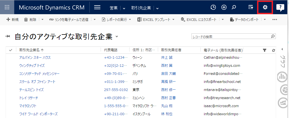This screenshot has height=118, width=289.
Task: Open more commands ellipsis
Action: coord(275,19)
